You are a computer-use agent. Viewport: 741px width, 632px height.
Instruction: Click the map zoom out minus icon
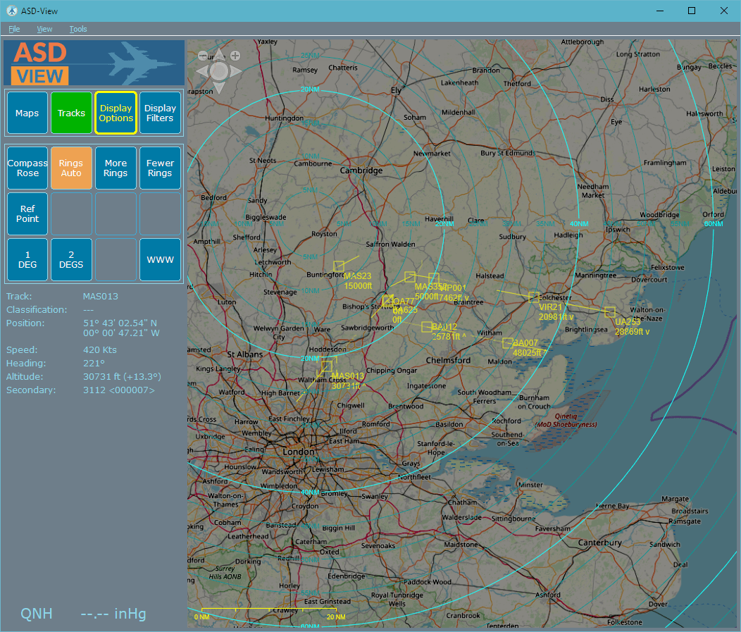[203, 56]
